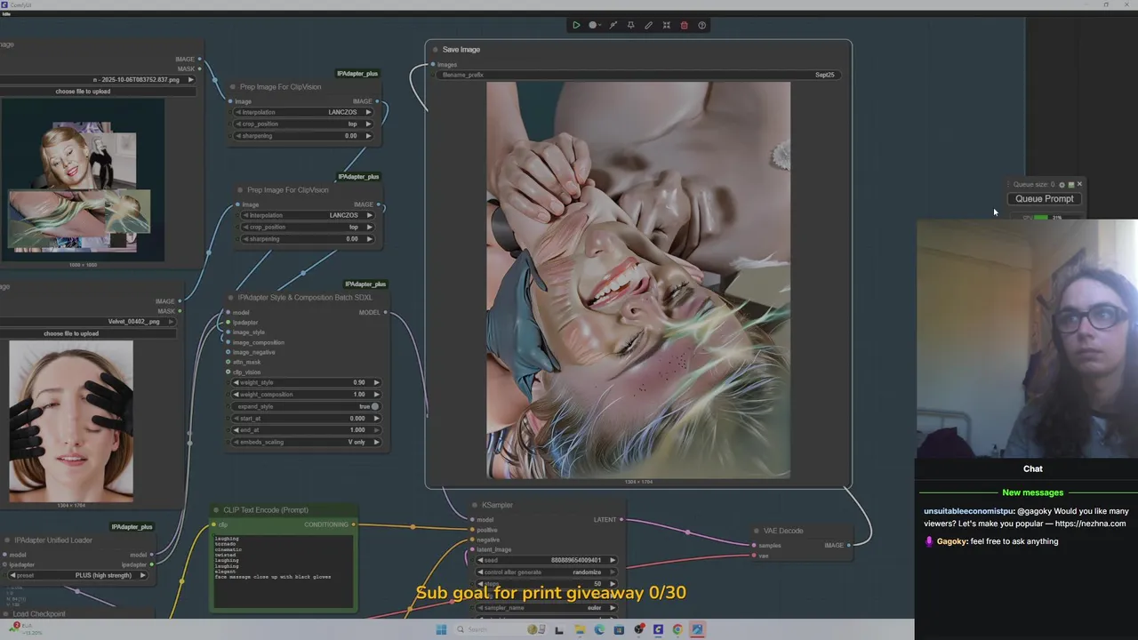Click the generated Save Image preview
Screen dimensions: 1138x640
click(x=638, y=280)
